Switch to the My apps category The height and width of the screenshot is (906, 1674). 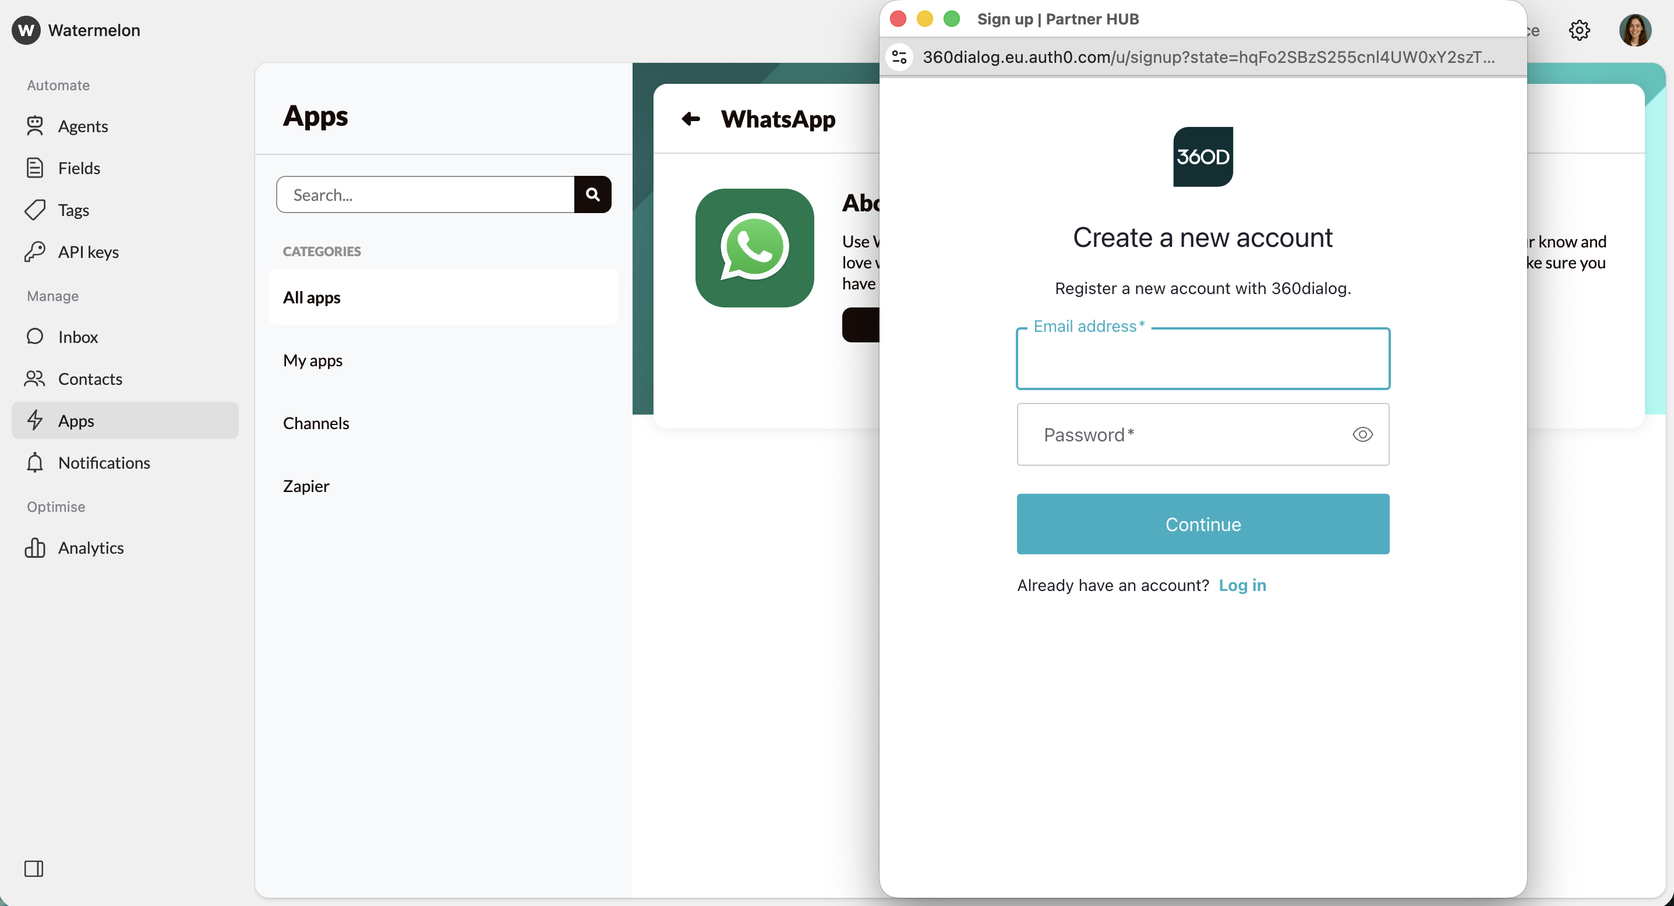313,360
